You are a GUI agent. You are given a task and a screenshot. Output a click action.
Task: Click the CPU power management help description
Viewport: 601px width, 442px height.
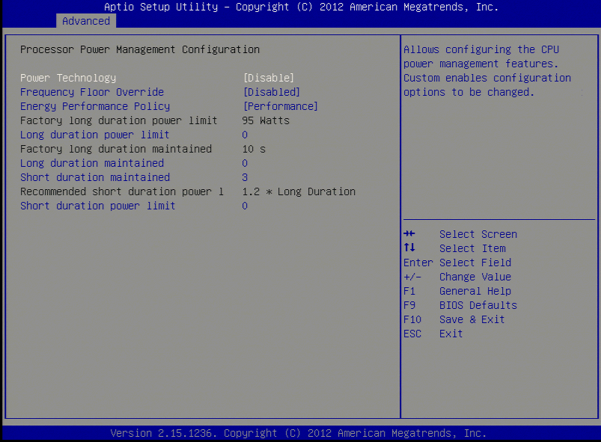click(x=487, y=71)
